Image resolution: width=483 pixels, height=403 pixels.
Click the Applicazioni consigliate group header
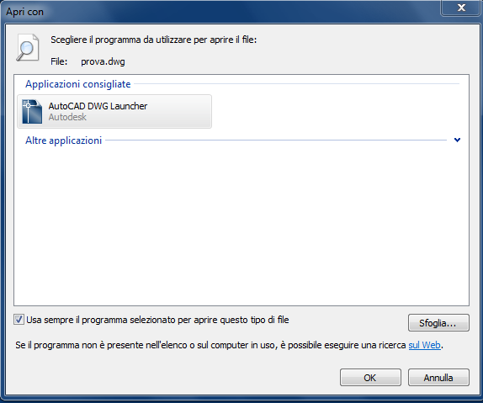pos(78,84)
